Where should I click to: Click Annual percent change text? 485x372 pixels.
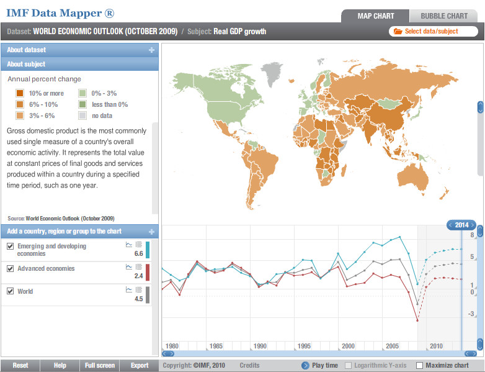pyautogui.click(x=44, y=79)
